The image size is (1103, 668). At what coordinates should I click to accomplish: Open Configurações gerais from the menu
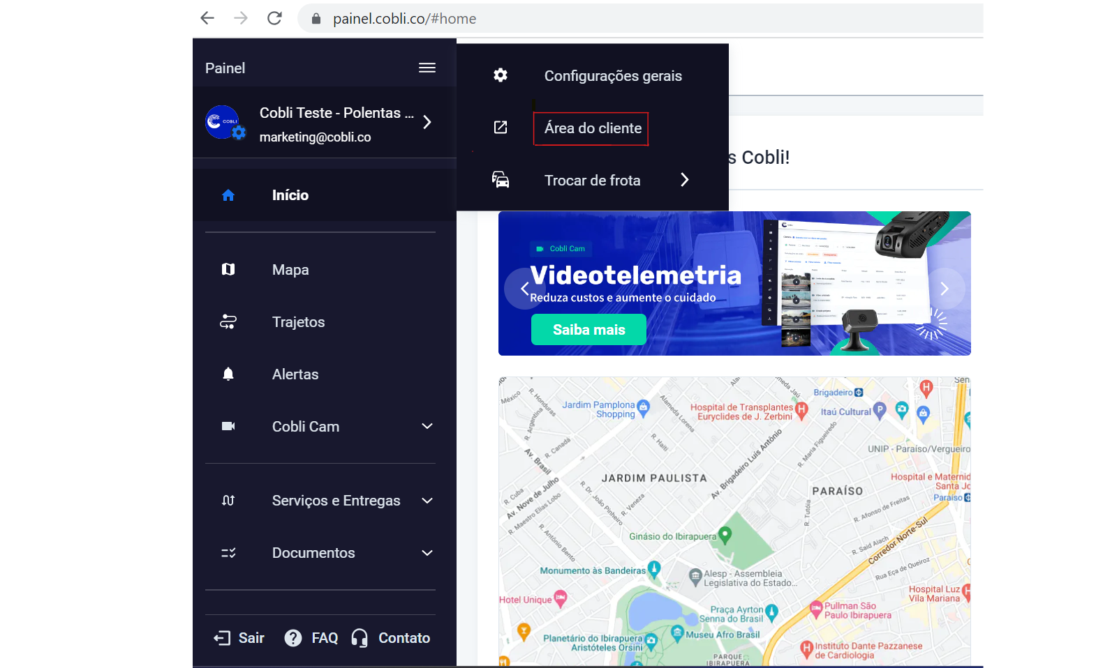pyautogui.click(x=612, y=76)
